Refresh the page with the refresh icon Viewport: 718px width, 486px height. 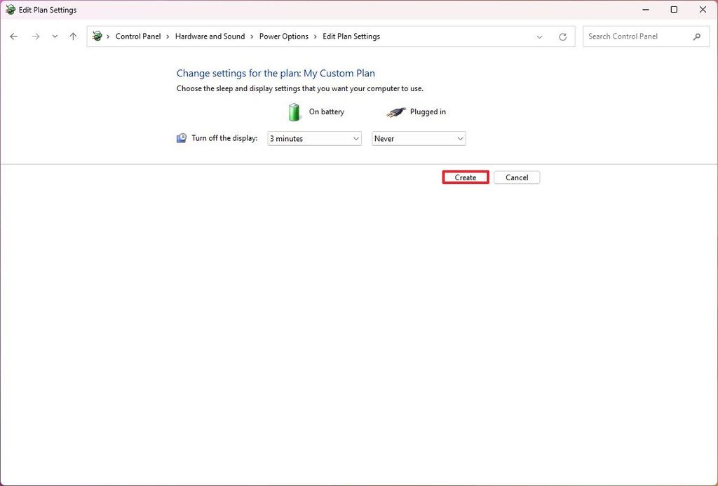(562, 36)
